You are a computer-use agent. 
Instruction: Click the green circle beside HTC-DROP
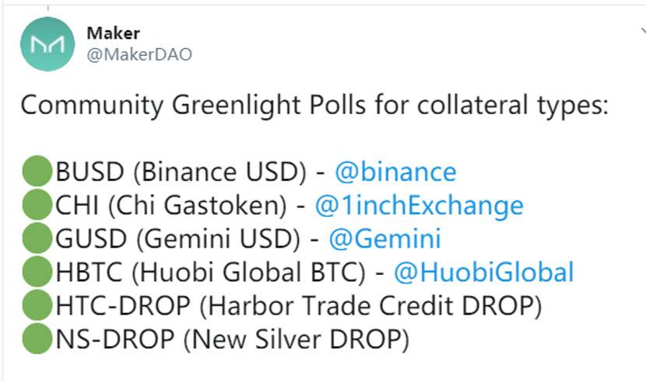(36, 306)
